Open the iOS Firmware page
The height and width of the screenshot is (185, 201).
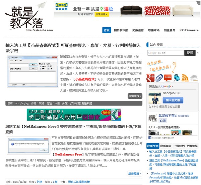[x=189, y=30]
